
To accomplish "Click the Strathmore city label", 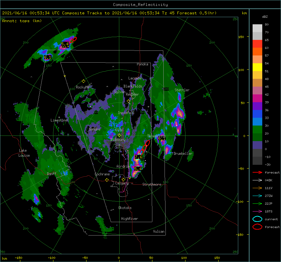I will click(152, 184).
